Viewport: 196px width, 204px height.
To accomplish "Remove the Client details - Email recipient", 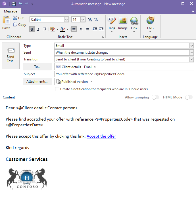I will click(95, 67).
